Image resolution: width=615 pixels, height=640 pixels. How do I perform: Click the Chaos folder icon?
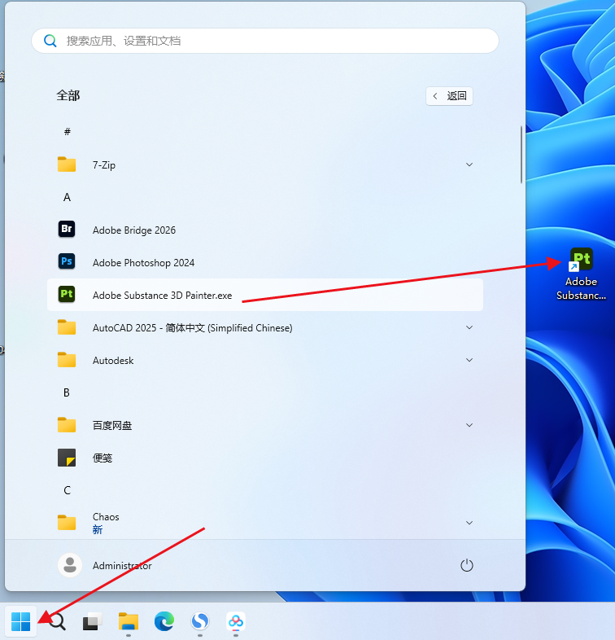[67, 523]
